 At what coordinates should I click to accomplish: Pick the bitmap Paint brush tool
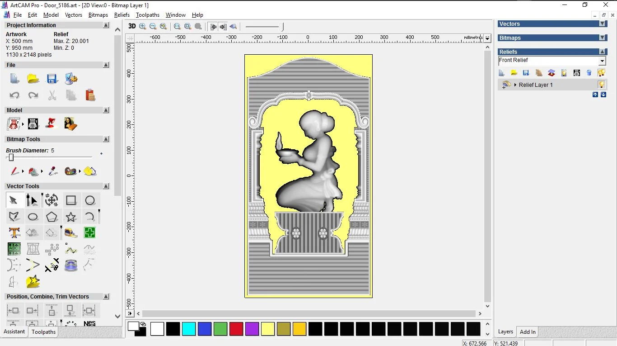pyautogui.click(x=14, y=171)
